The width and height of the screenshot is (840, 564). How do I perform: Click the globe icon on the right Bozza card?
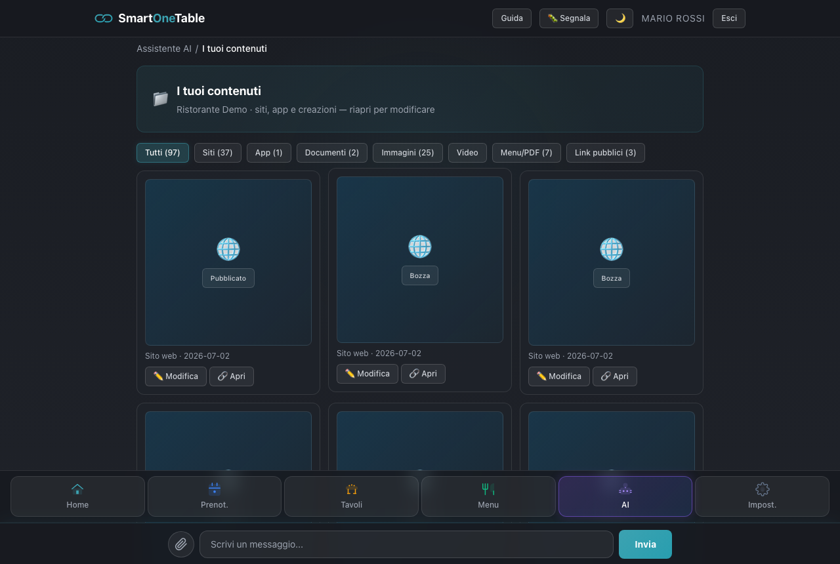[612, 249]
